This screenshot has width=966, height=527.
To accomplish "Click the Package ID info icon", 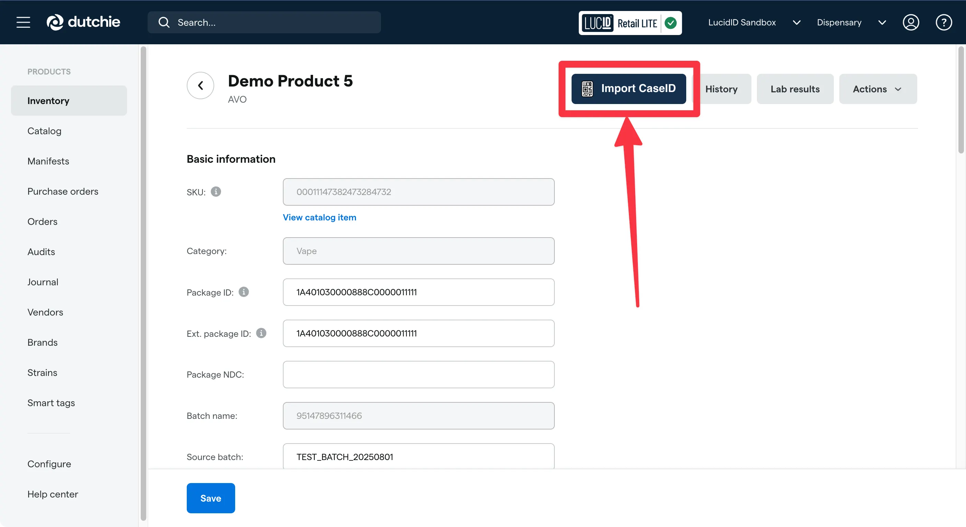I will pyautogui.click(x=244, y=292).
